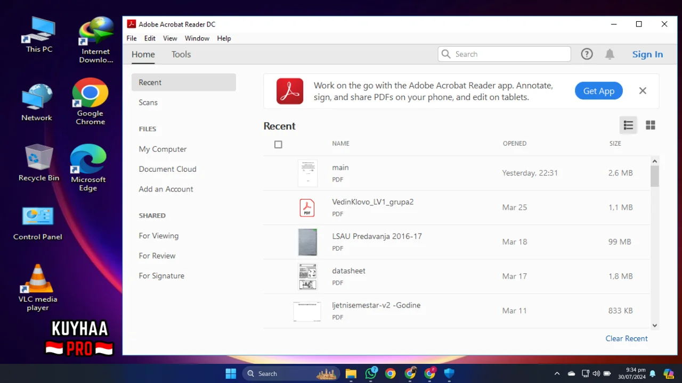
Task: Open the View menu
Action: [x=170, y=38]
